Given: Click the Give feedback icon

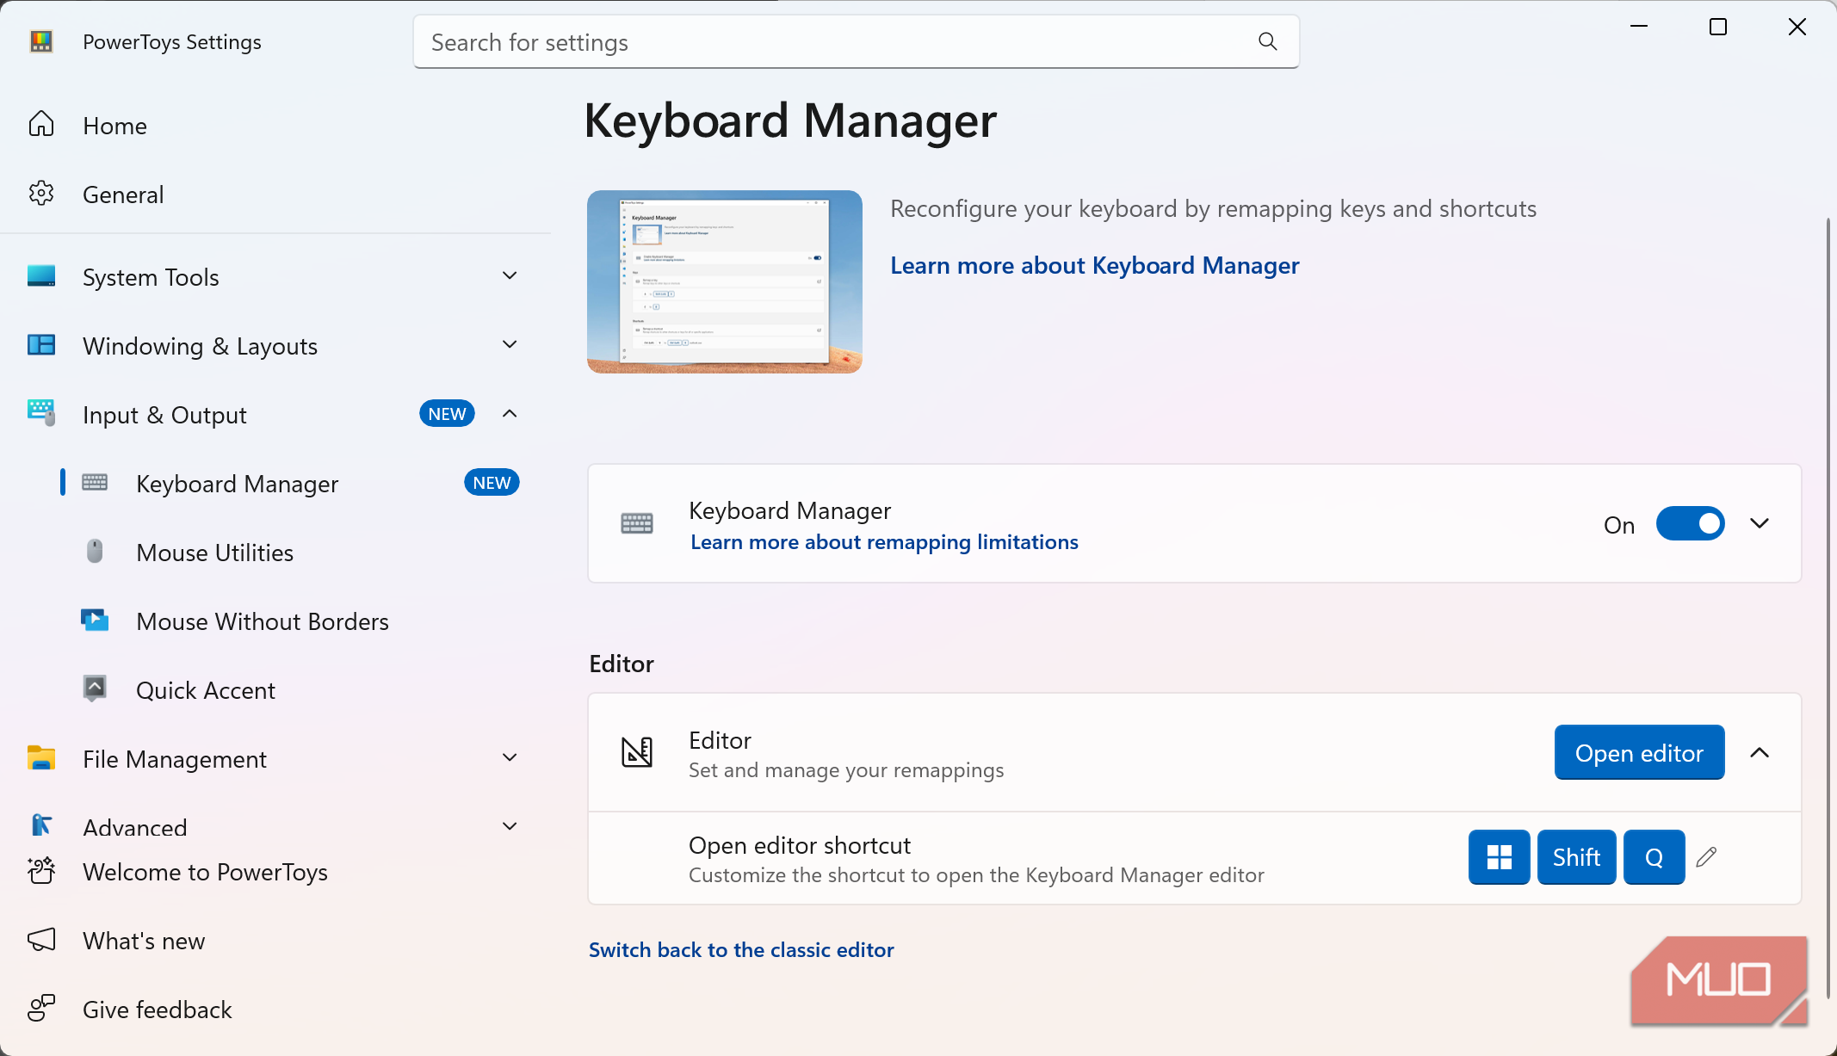Looking at the screenshot, I should pos(41,1009).
